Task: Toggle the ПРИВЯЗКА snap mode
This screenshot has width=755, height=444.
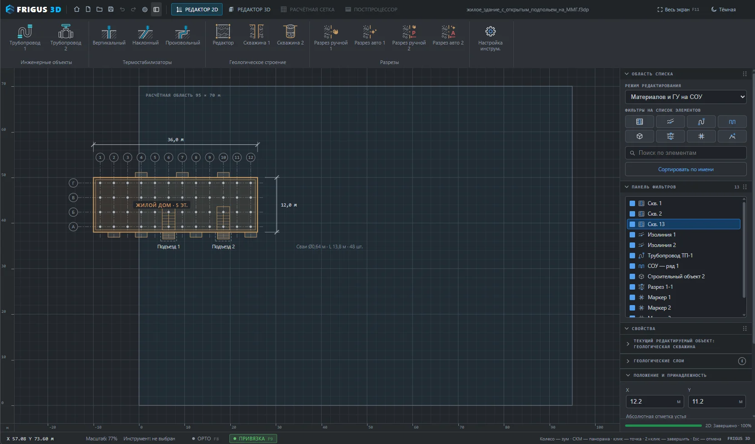Action: (253, 439)
